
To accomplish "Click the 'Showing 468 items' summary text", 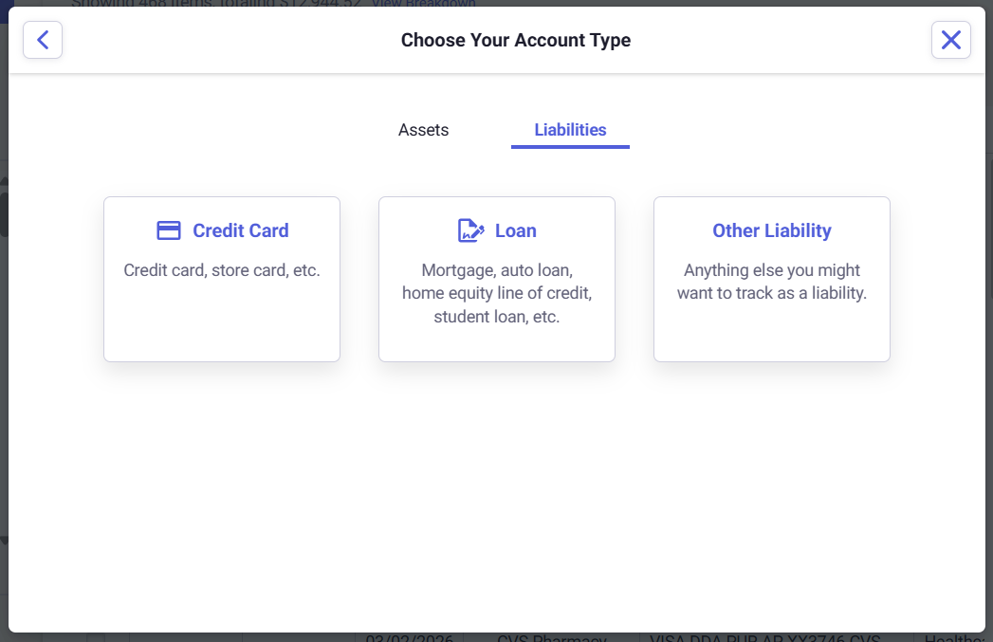I will pyautogui.click(x=216, y=3).
